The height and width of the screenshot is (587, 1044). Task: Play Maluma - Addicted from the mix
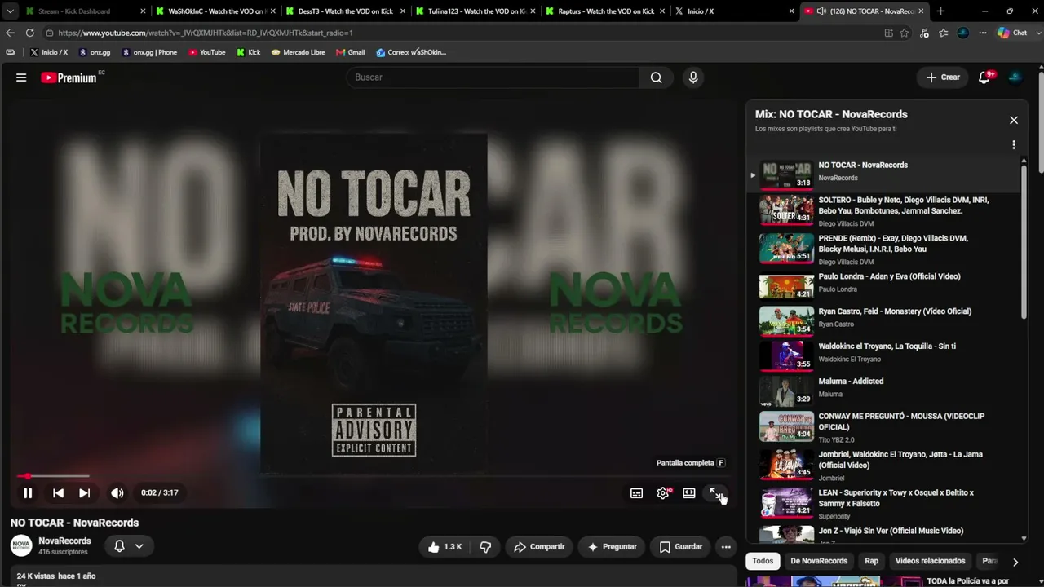click(x=885, y=391)
